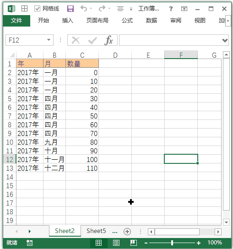Switch to the Sheet2 tab

tap(65, 231)
